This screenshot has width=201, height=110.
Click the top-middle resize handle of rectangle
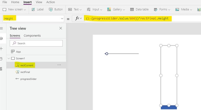pyautogui.click(x=169, y=45)
